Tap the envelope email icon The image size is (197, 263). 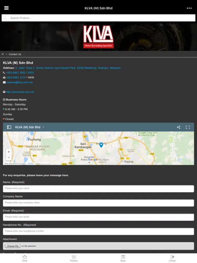tap(4, 82)
